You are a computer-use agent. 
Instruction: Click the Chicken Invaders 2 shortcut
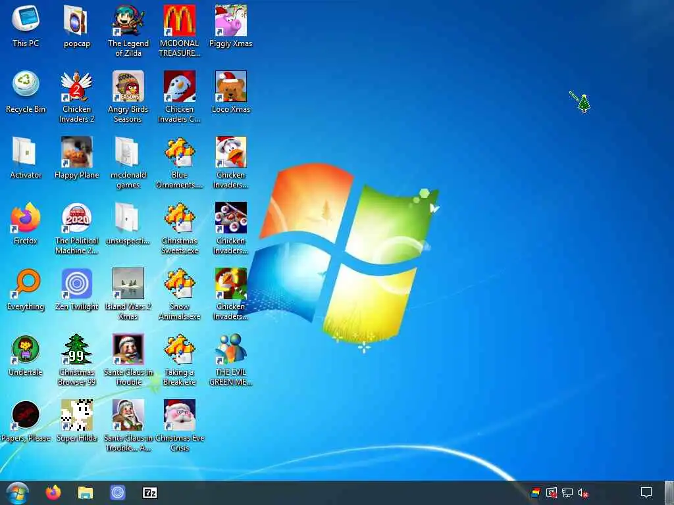pos(76,96)
